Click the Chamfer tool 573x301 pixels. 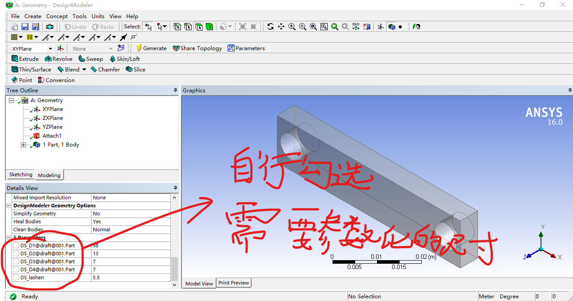coord(105,69)
